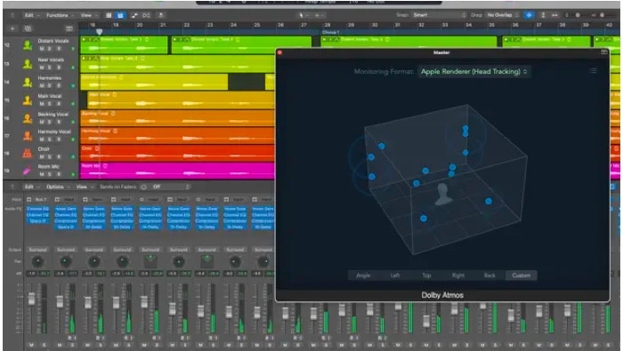
Task: Click the Backing Vocal track icon
Action: [27, 118]
